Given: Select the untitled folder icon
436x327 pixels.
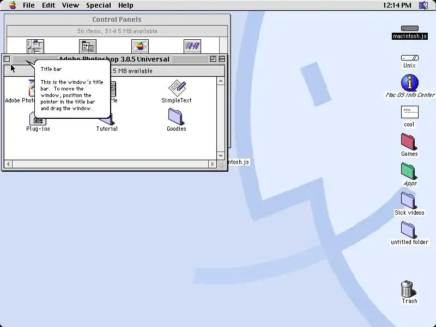Looking at the screenshot, I should [408, 230].
